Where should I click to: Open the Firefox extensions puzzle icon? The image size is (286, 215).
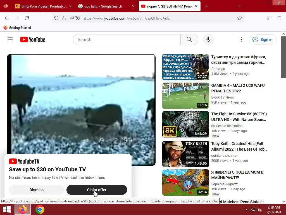pos(270,18)
